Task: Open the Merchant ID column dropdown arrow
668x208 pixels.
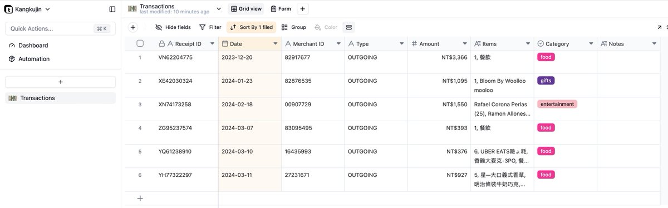Action: coord(338,43)
